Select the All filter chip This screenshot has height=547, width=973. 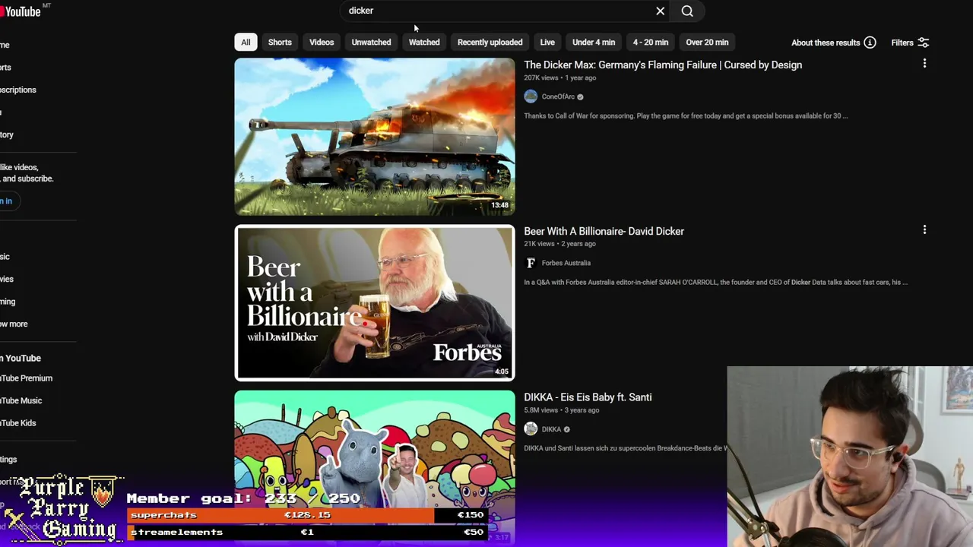246,43
